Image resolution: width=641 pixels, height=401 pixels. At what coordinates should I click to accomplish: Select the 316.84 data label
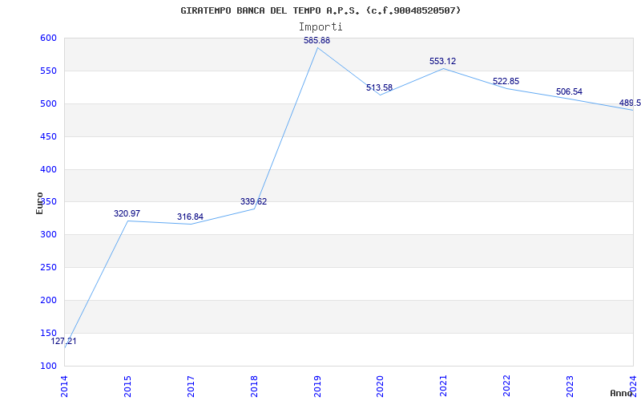pyautogui.click(x=190, y=217)
